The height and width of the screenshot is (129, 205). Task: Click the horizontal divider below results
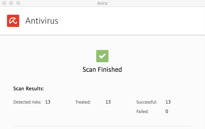tap(102, 126)
